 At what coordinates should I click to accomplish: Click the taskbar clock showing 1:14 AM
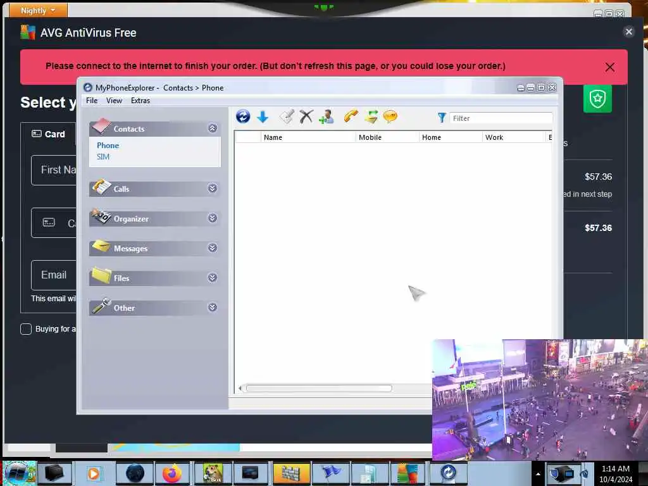click(616, 474)
